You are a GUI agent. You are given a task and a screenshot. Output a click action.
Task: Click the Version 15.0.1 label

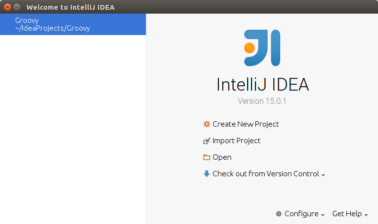click(262, 101)
